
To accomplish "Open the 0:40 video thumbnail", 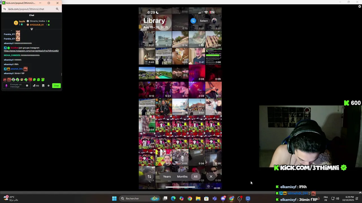I will point(147,56).
